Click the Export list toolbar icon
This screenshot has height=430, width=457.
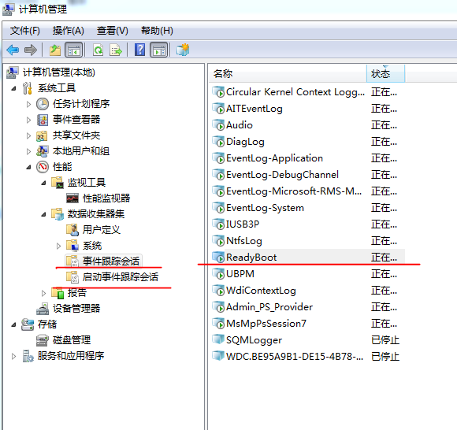(116, 50)
